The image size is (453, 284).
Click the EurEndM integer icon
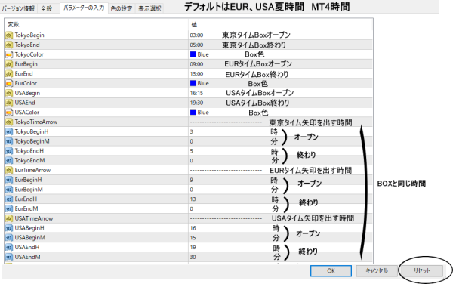9,208
